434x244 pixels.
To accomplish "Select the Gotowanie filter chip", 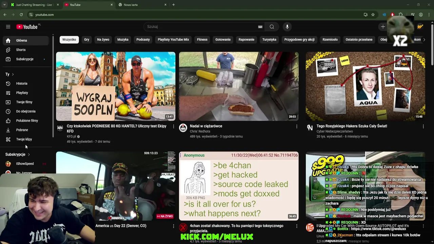I will click(x=223, y=40).
